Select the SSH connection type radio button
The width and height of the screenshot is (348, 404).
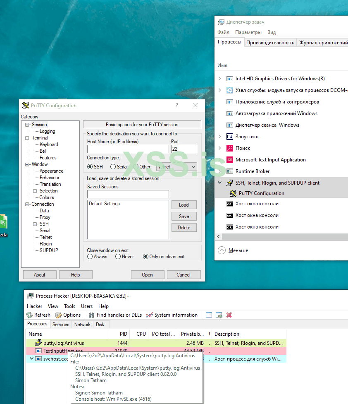90,167
